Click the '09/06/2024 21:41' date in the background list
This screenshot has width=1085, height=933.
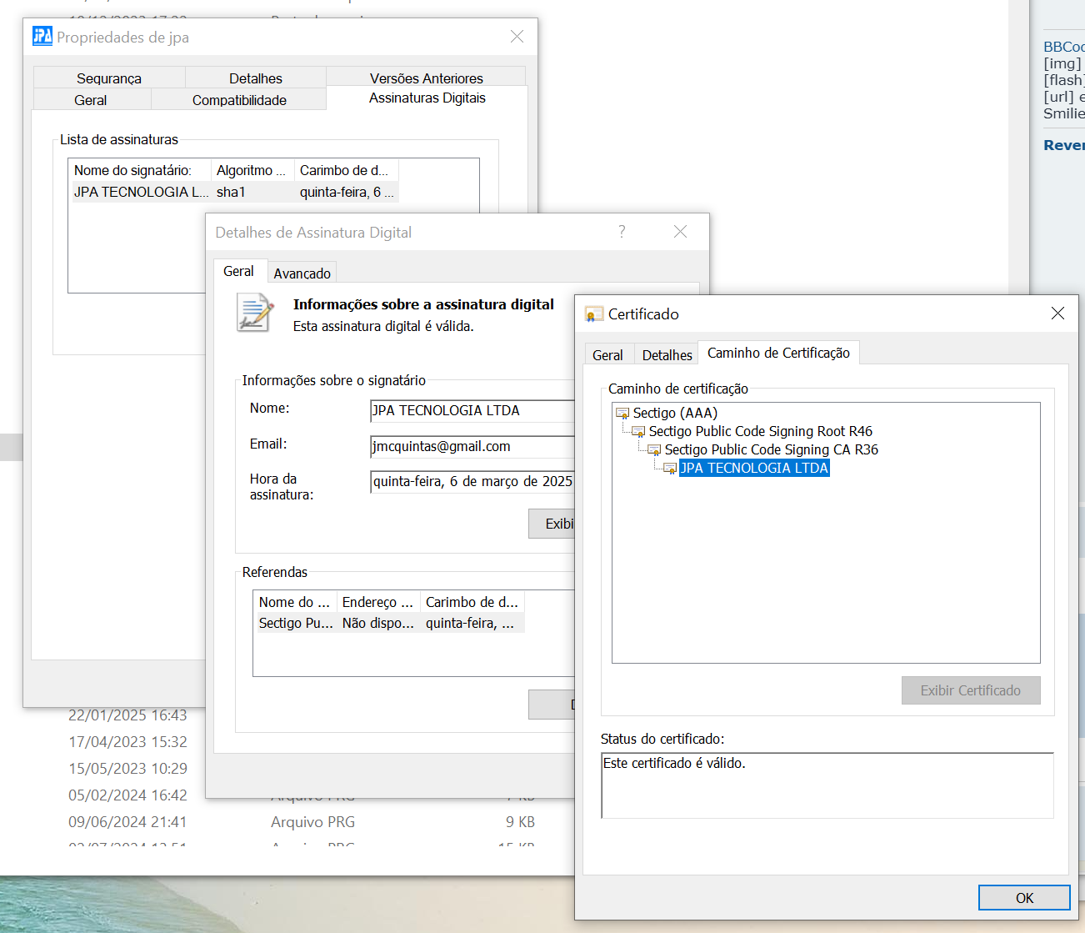tap(127, 822)
